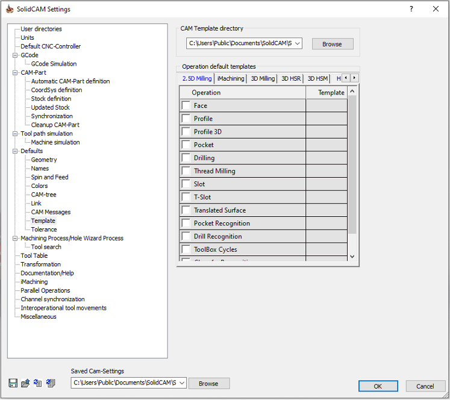This screenshot has width=450, height=400.
Task: Check the Slot operation checkbox
Action: [x=186, y=184]
